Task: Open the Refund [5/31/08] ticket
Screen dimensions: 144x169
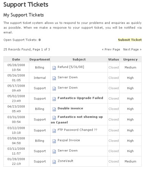Action: [71, 67]
